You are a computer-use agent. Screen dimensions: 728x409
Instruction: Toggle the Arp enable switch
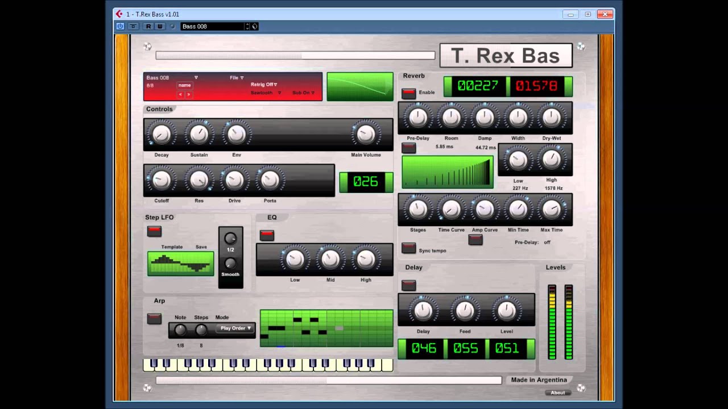click(154, 319)
